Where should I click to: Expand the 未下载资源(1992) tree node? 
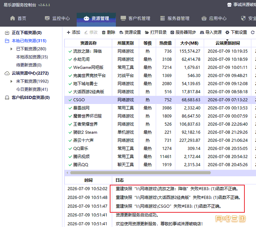pyautogui.click(x=11, y=81)
